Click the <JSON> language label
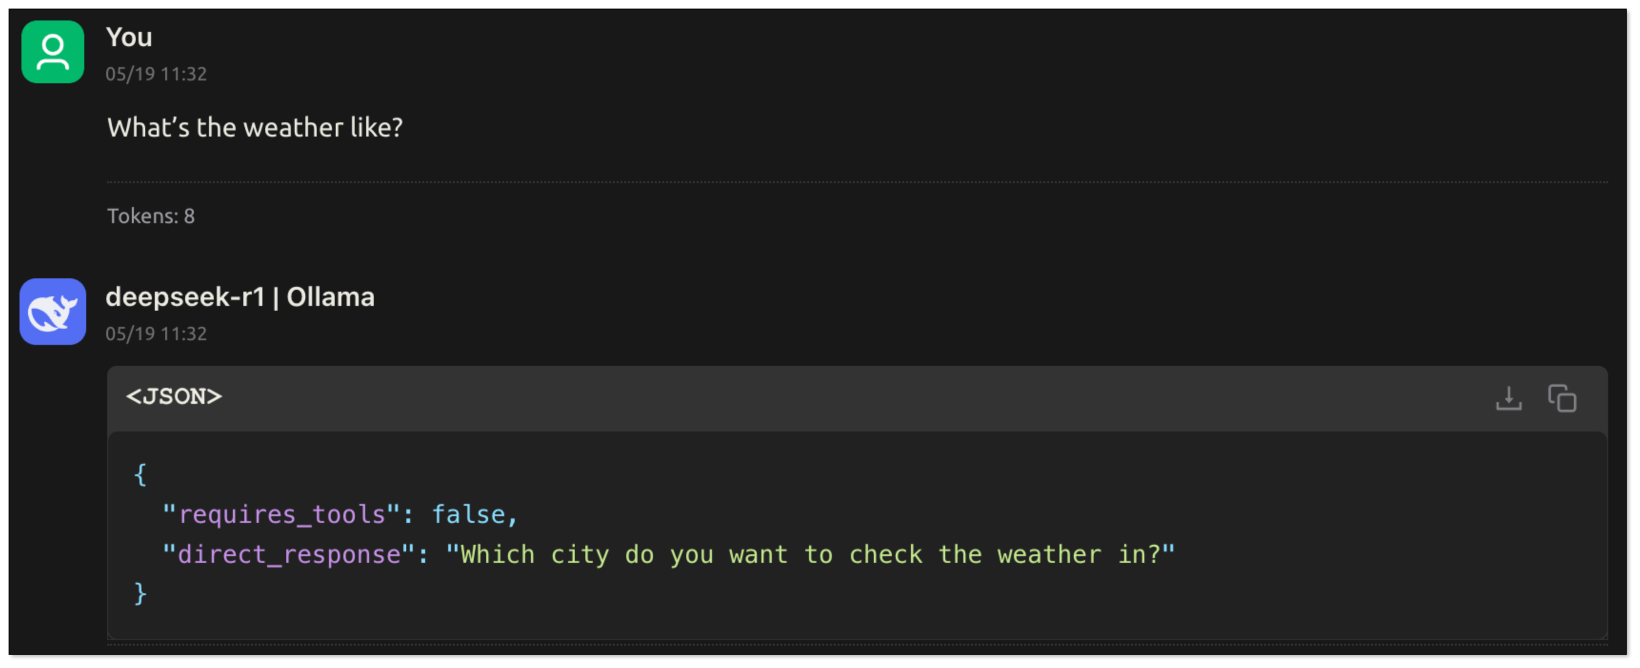Image resolution: width=1640 pixels, height=668 pixels. [x=174, y=397]
